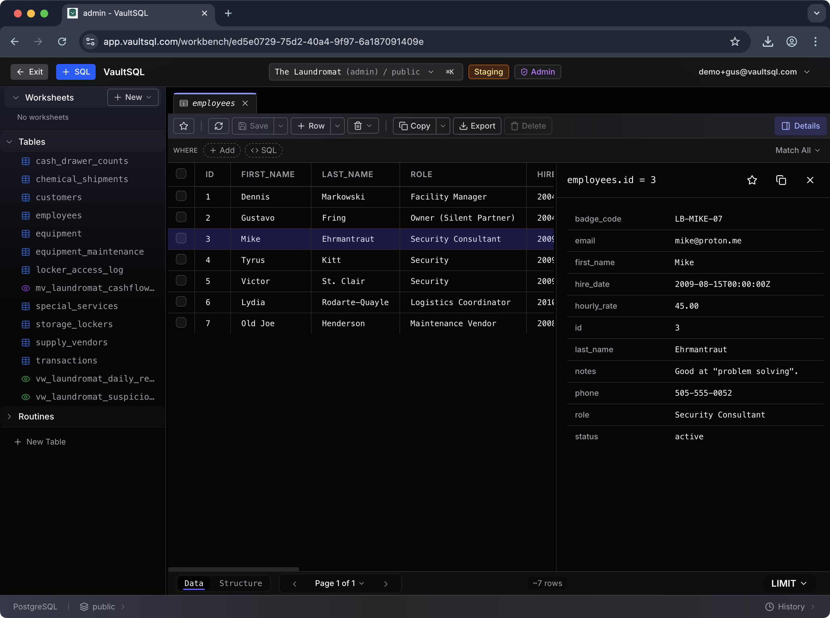Open the Laundromat connection selector
The width and height of the screenshot is (830, 618).
pos(365,72)
